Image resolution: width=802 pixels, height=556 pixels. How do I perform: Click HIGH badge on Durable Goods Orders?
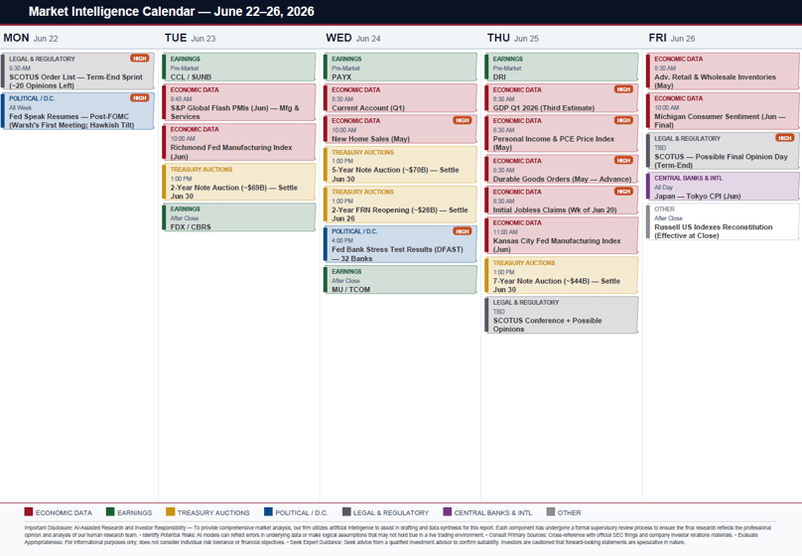[x=623, y=160]
